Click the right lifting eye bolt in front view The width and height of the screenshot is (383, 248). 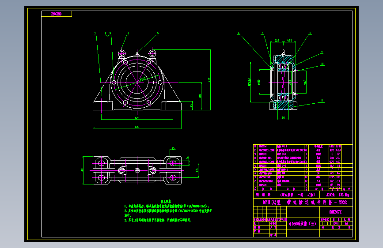(152, 53)
